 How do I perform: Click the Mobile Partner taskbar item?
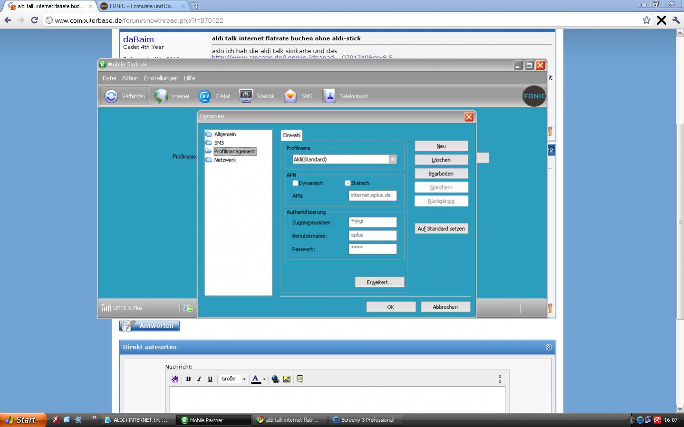coord(213,420)
